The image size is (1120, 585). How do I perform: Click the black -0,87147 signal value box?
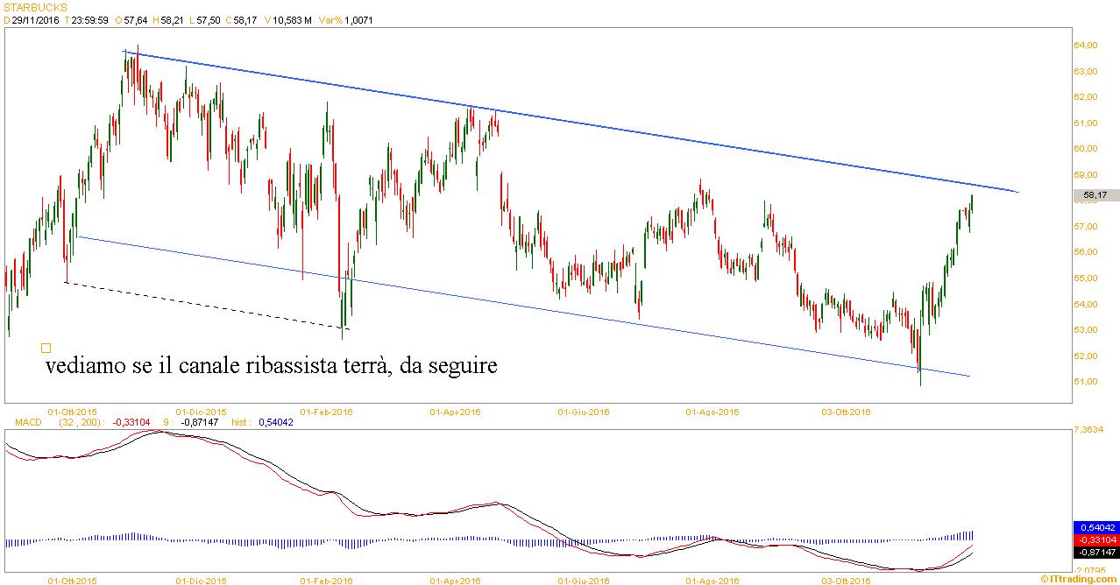point(1096,553)
